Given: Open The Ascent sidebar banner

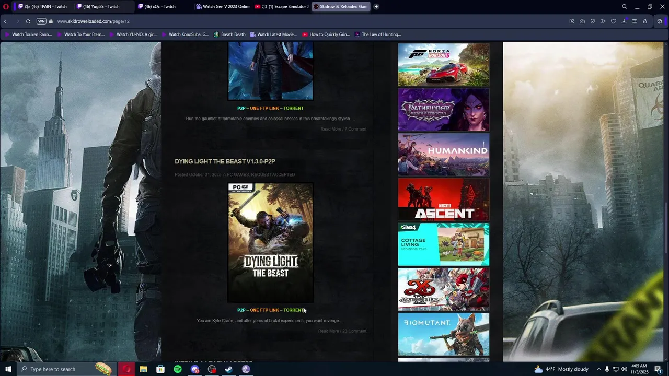Looking at the screenshot, I should tap(444, 199).
